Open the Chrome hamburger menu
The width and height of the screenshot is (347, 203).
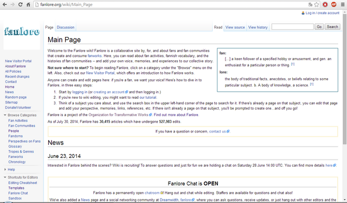(343, 4)
